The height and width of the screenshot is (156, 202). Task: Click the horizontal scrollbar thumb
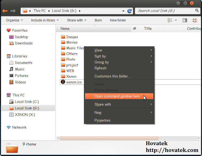click(109, 138)
